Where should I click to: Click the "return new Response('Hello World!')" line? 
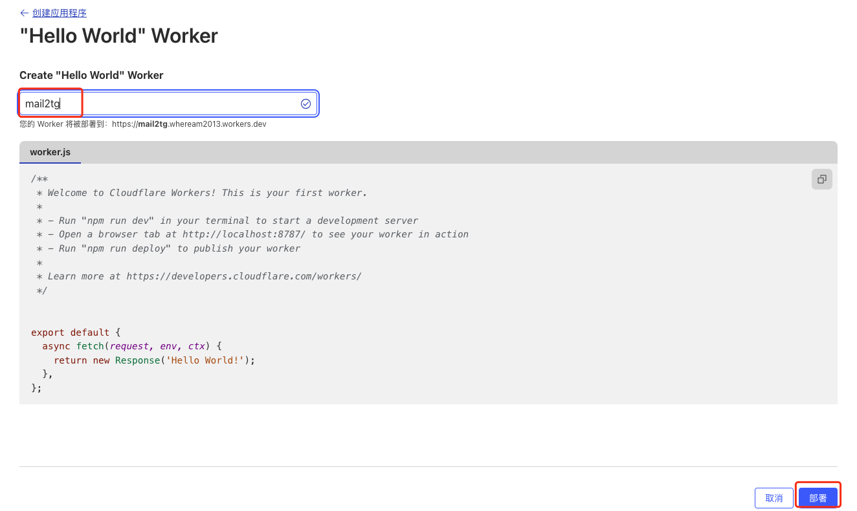click(x=155, y=360)
